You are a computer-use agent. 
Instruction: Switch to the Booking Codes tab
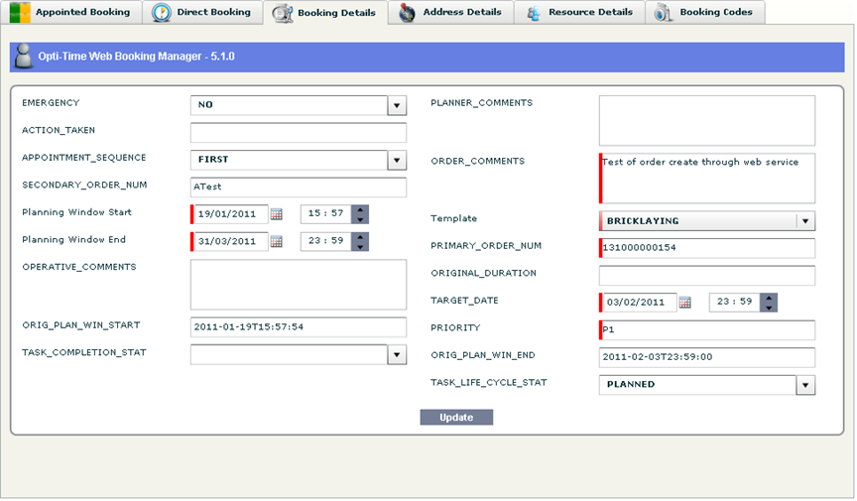click(705, 12)
